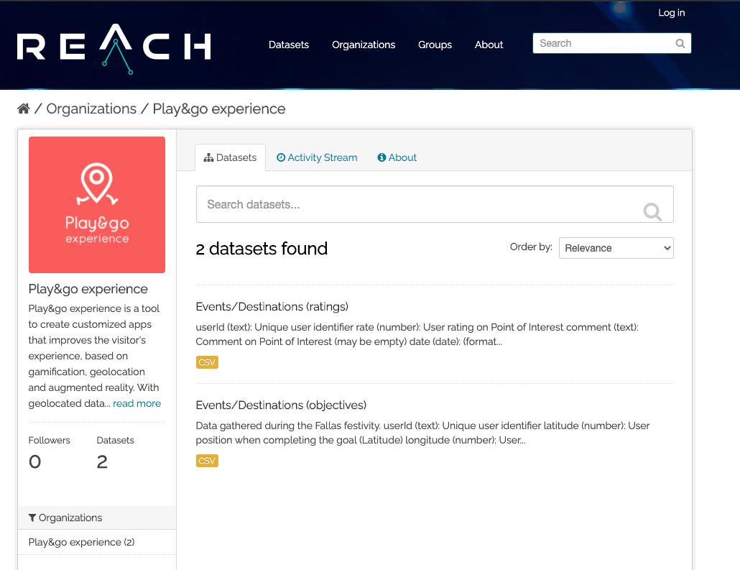Click the home icon in the breadcrumb

(x=23, y=108)
